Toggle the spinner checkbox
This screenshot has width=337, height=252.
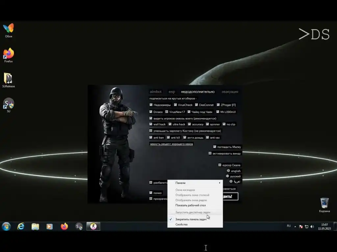pyautogui.click(x=207, y=124)
